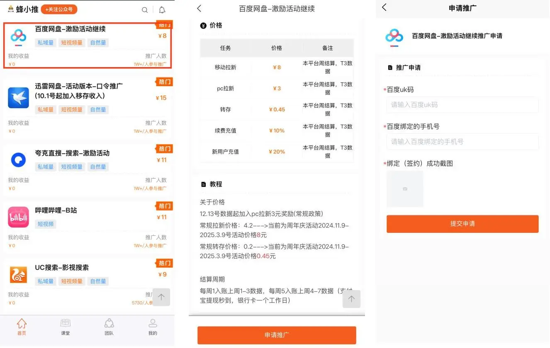Viewport: 550px width, 348px height.
Task: Open the 百度网盘 app icon in list
Action: pyautogui.click(x=18, y=38)
